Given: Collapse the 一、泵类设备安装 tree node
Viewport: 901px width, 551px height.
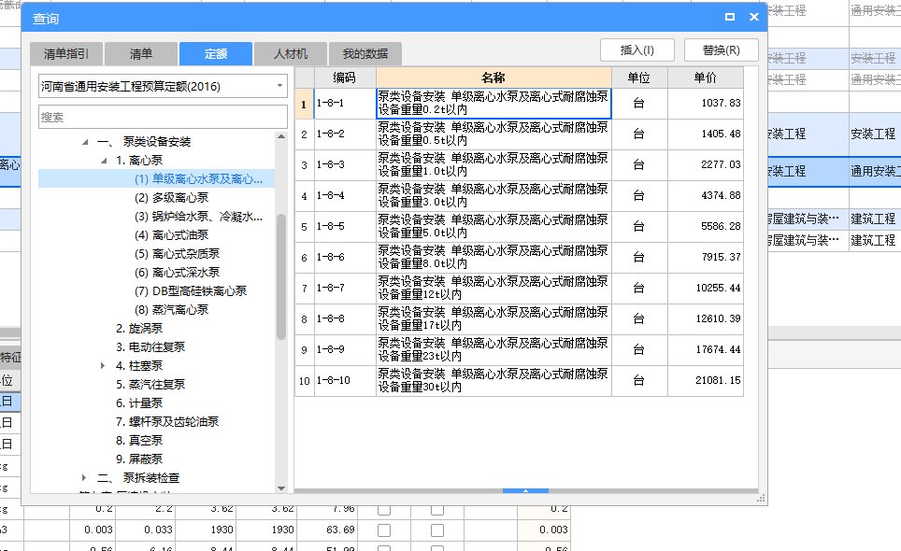Looking at the screenshot, I should tap(85, 142).
